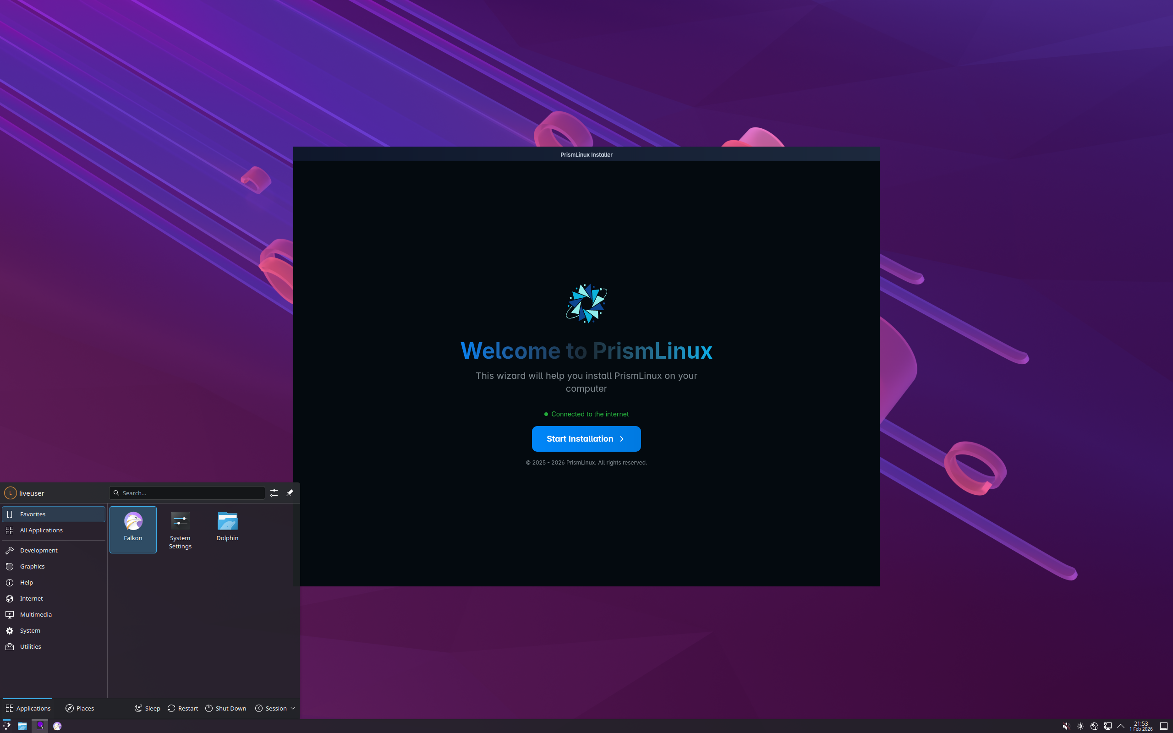The image size is (1173, 733).
Task: Select PrismLinux Installer taskbar entry
Action: (x=40, y=726)
